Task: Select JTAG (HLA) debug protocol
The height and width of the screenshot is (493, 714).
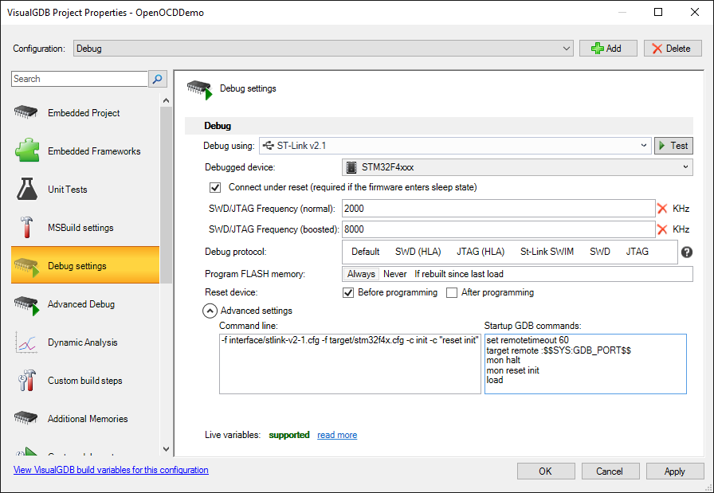Action: pyautogui.click(x=481, y=252)
